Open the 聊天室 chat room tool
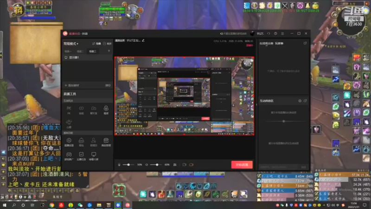The image size is (371, 209). pos(94,110)
